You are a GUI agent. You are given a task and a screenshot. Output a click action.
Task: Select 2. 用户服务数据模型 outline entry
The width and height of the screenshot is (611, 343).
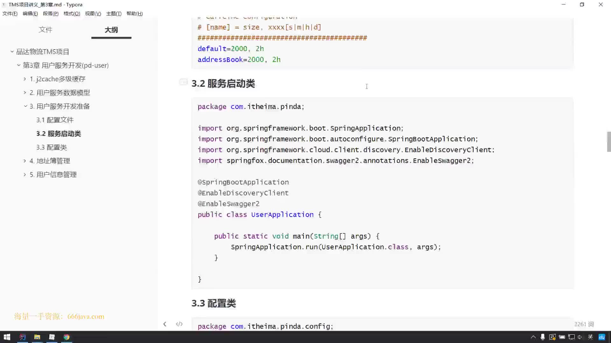click(x=60, y=92)
